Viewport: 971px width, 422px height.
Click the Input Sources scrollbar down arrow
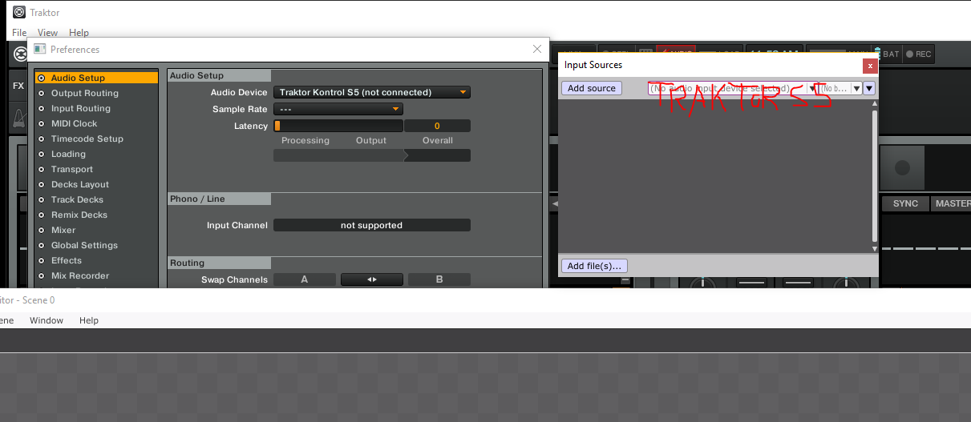pyautogui.click(x=875, y=249)
